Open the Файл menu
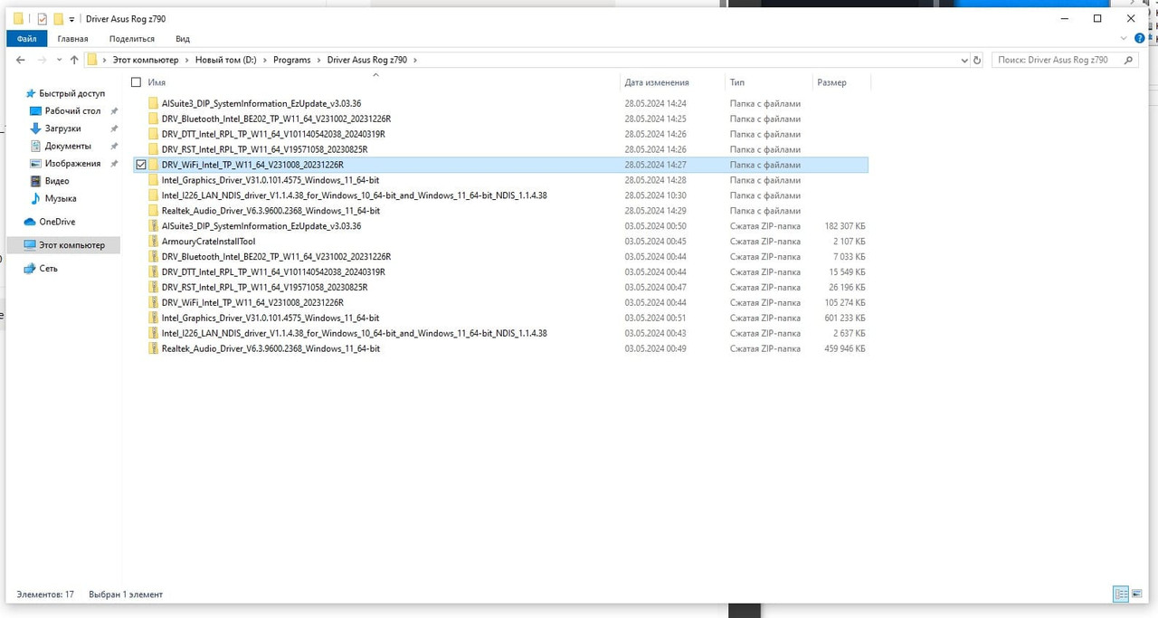The image size is (1158, 618). tap(26, 39)
